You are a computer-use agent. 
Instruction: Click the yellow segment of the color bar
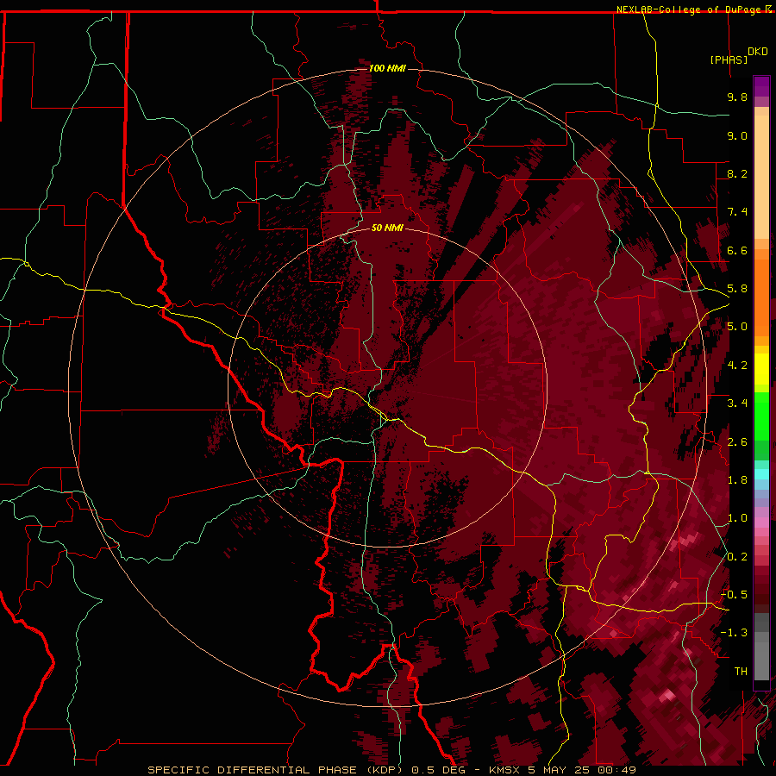pyautogui.click(x=761, y=369)
